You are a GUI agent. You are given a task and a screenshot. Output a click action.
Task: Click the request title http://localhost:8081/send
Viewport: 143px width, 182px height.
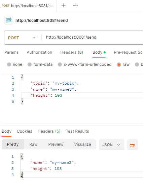pyautogui.click(x=42, y=20)
